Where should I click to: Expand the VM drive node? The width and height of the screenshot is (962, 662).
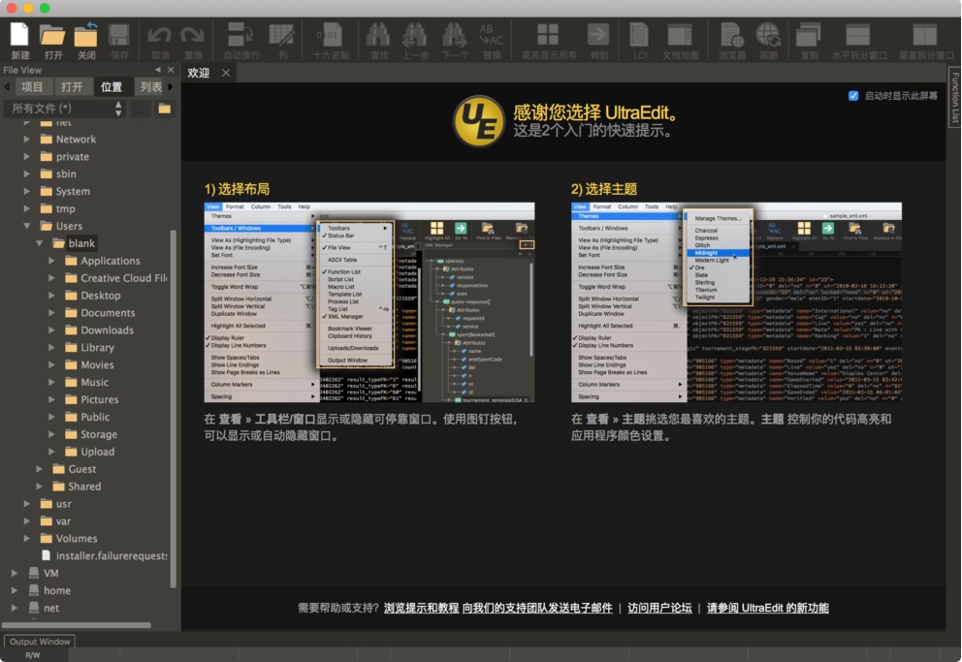15,573
